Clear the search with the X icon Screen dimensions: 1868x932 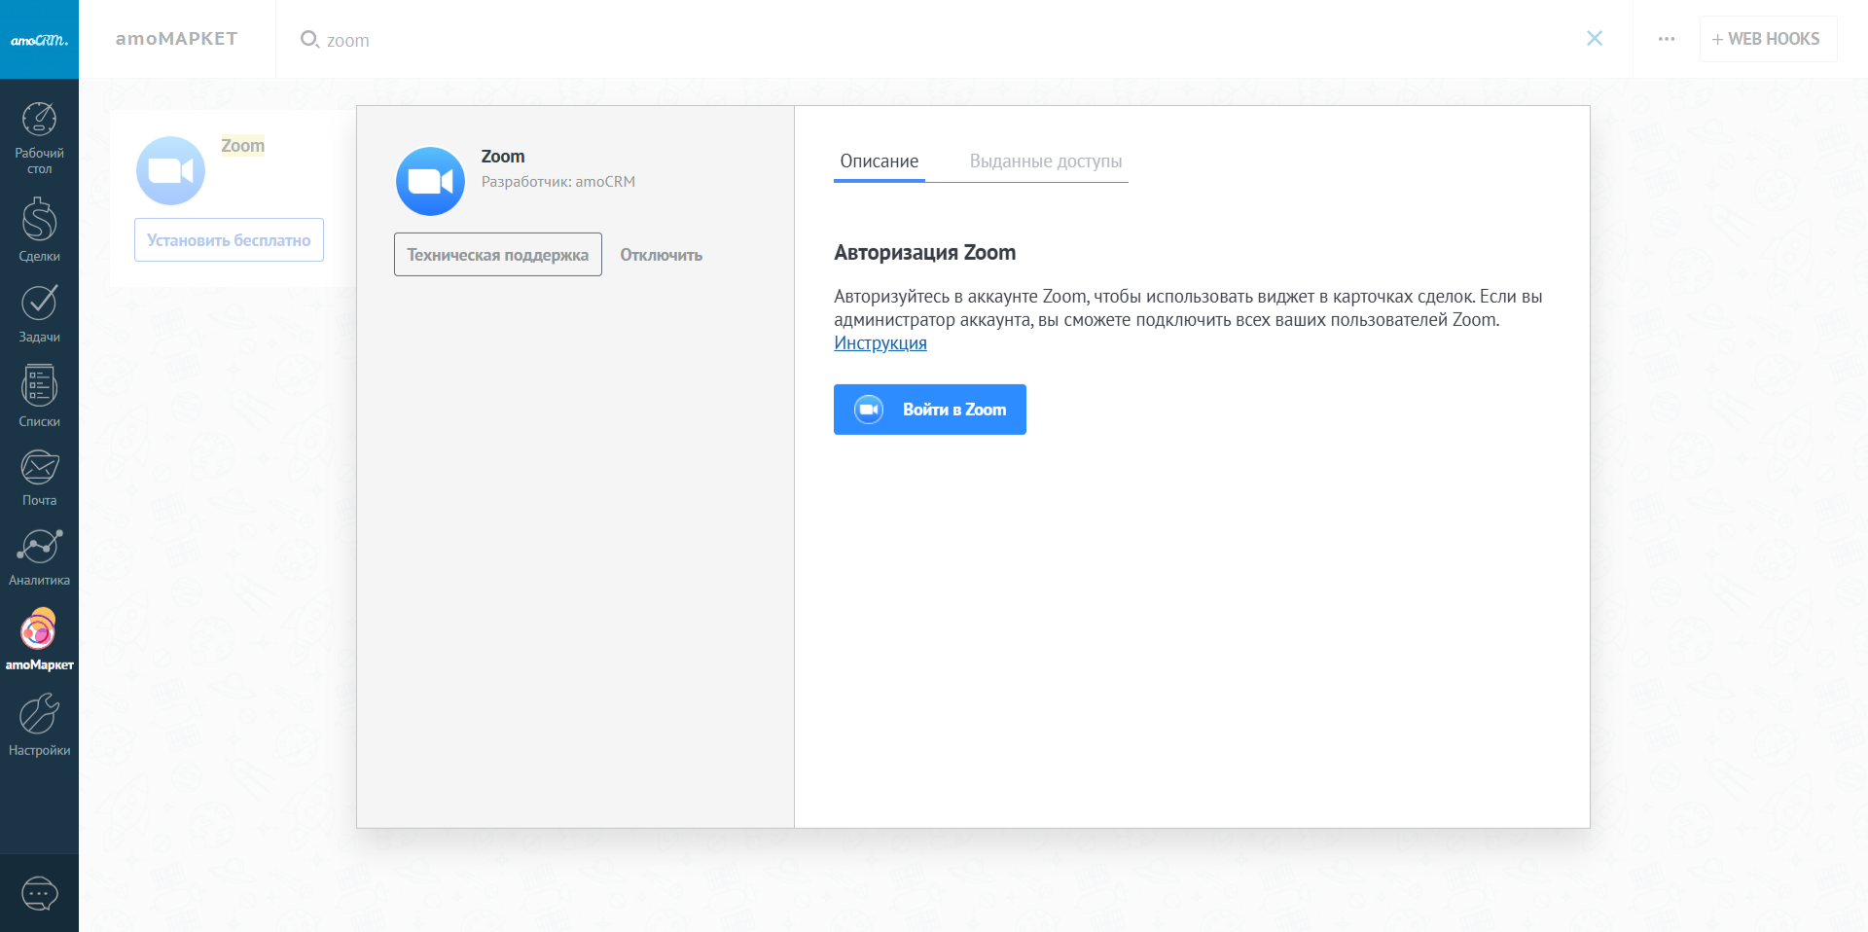[x=1594, y=39]
